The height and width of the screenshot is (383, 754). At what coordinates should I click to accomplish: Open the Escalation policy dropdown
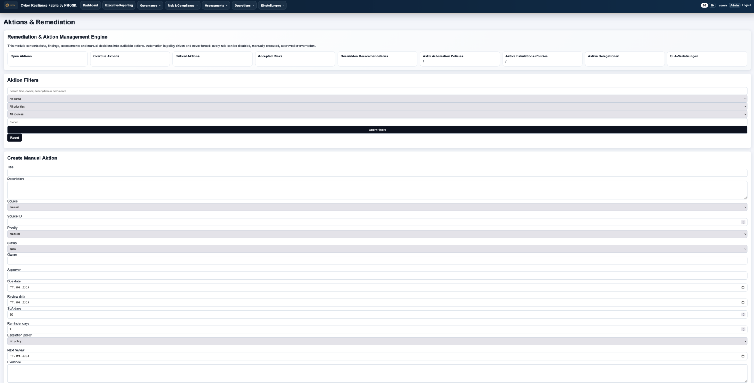pos(377,341)
